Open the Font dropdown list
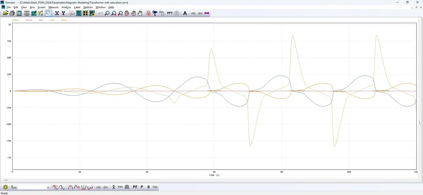Image resolution: width=423 pixels, height=195 pixels. coord(48,187)
